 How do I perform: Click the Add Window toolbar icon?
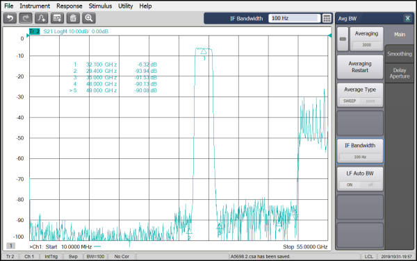[57, 18]
